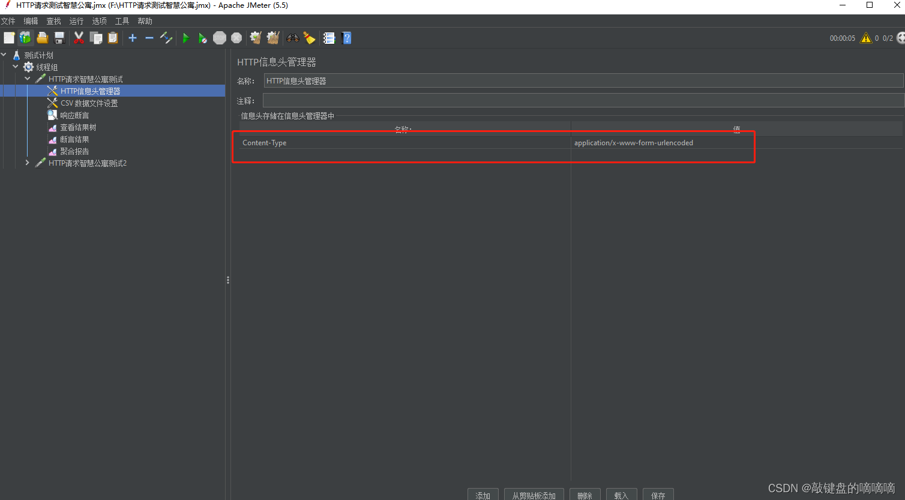Select 查看结果树 listener in tree
905x500 pixels.
(78, 127)
